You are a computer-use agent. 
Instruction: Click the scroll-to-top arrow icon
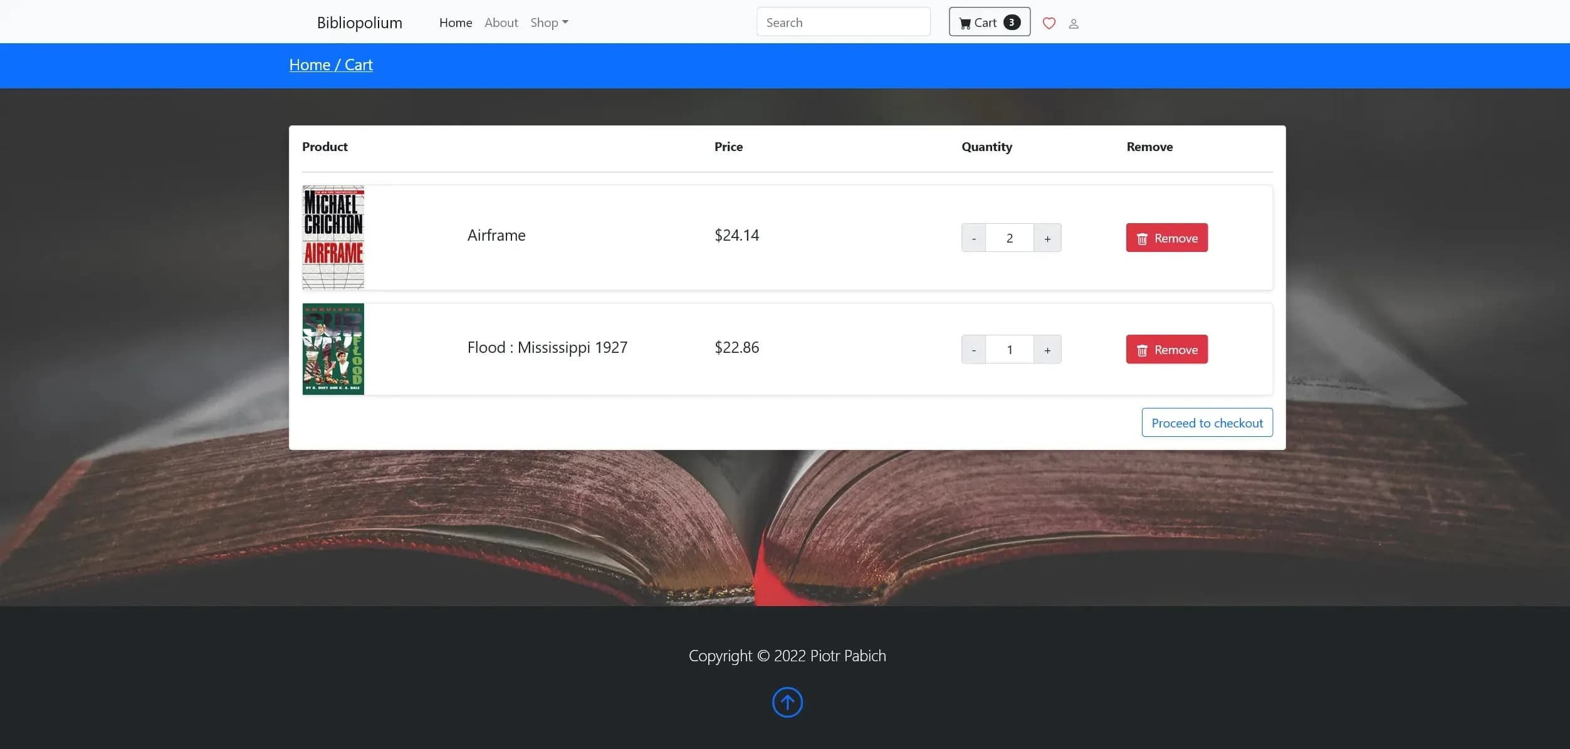click(x=786, y=702)
